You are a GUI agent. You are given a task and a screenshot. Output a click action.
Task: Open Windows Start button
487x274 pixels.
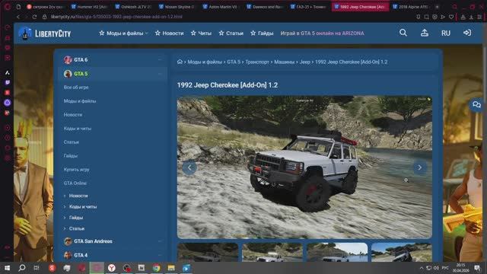(x=7, y=268)
